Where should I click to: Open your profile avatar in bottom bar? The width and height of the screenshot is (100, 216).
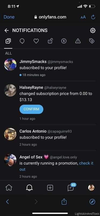click(91, 188)
